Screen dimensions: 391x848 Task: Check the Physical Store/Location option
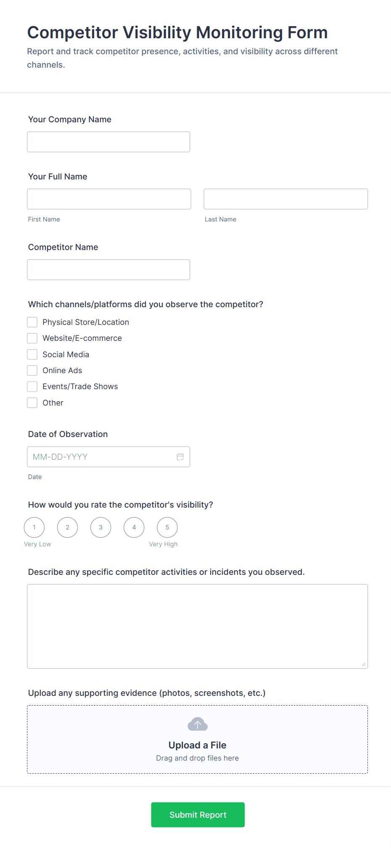click(x=32, y=322)
